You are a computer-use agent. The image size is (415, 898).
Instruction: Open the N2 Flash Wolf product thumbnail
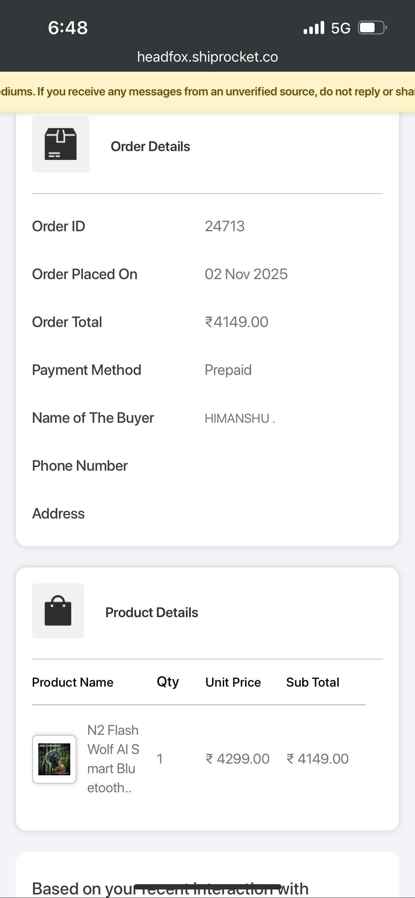54,759
